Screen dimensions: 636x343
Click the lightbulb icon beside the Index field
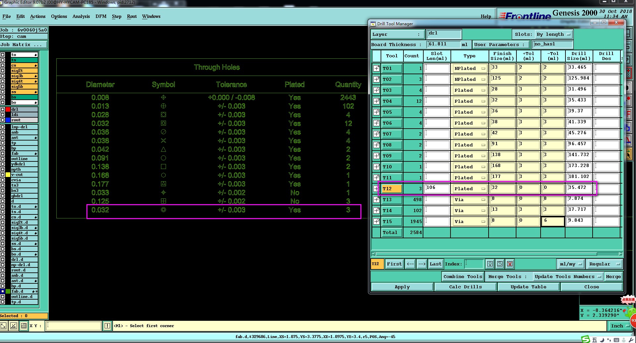[x=490, y=264]
